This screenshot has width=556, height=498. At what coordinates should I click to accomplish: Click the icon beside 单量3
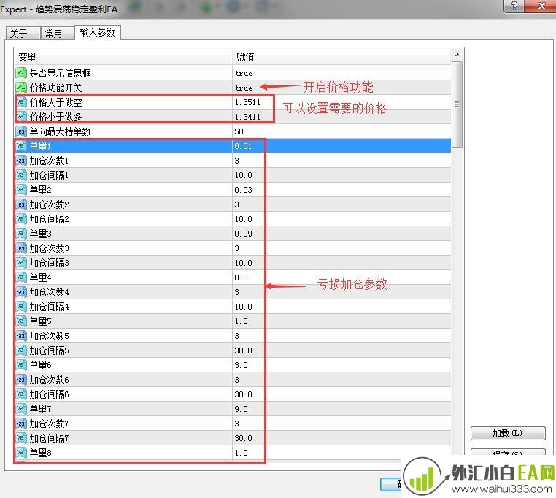(x=21, y=234)
